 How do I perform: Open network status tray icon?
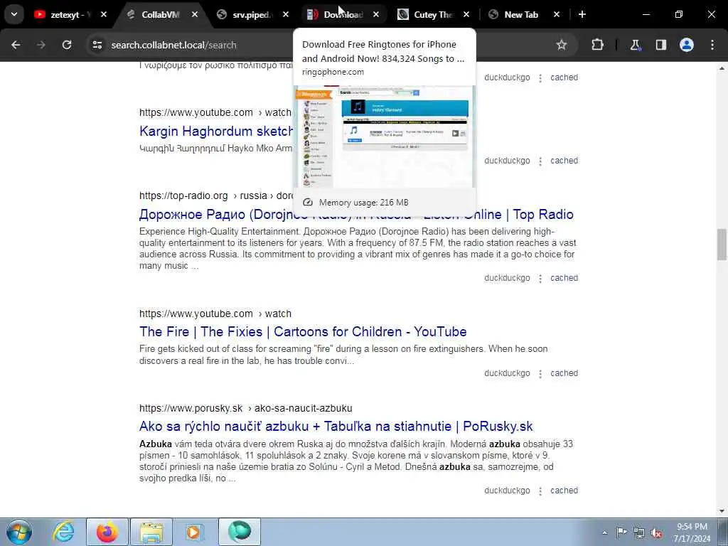639,532
